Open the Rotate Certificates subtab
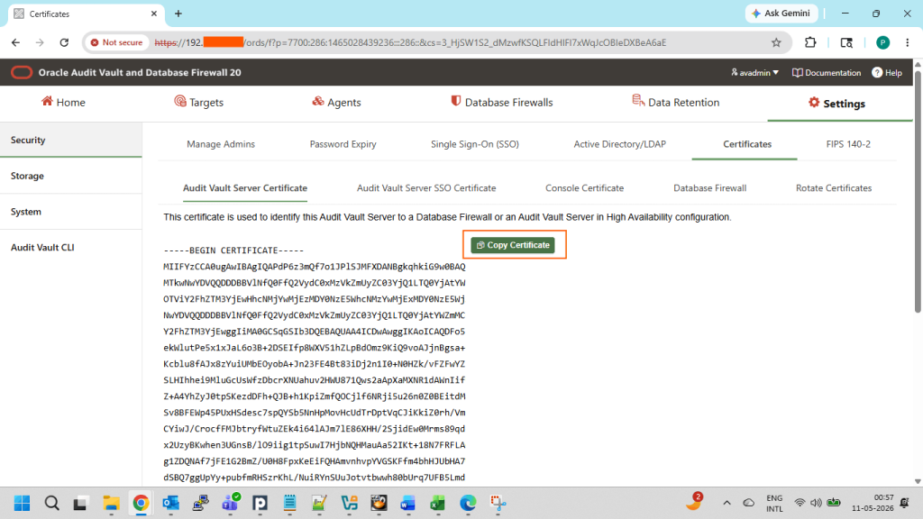Viewport: 923px width, 519px height. coord(834,188)
